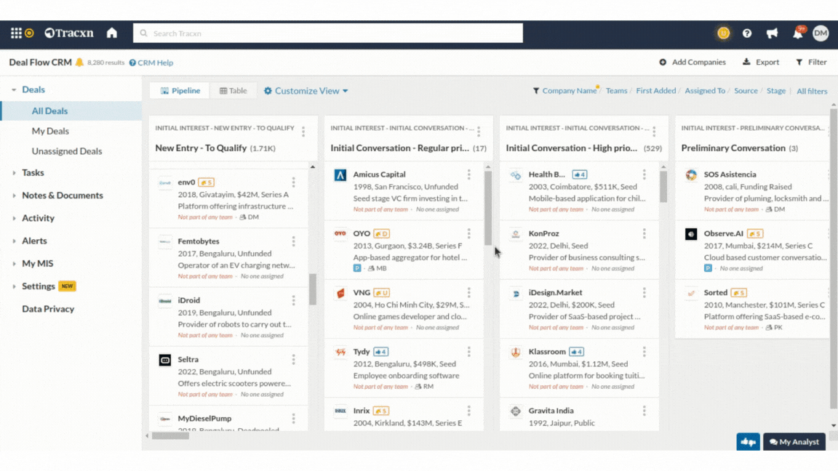Click the Export button
This screenshot has height=471, width=838.
(761, 63)
